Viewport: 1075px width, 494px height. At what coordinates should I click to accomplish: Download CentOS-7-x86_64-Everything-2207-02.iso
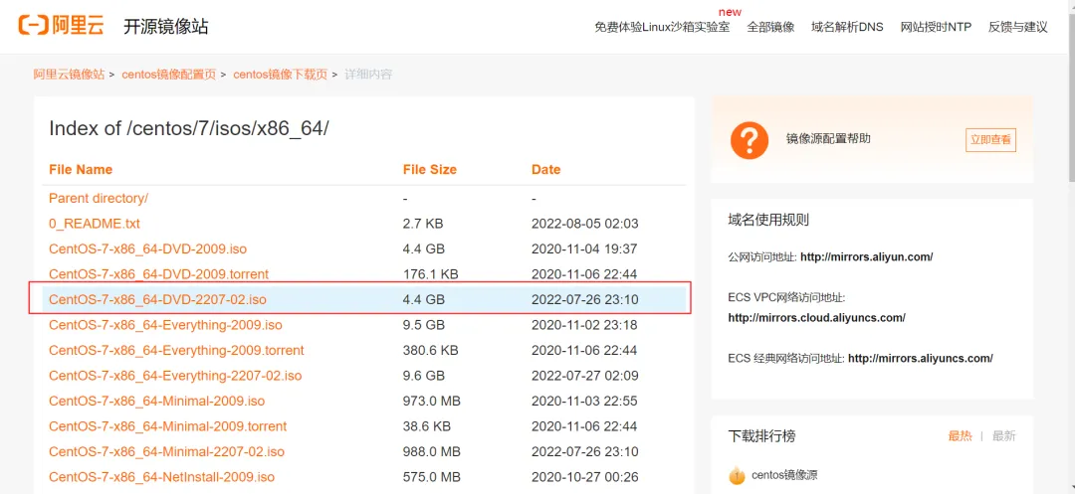175,376
